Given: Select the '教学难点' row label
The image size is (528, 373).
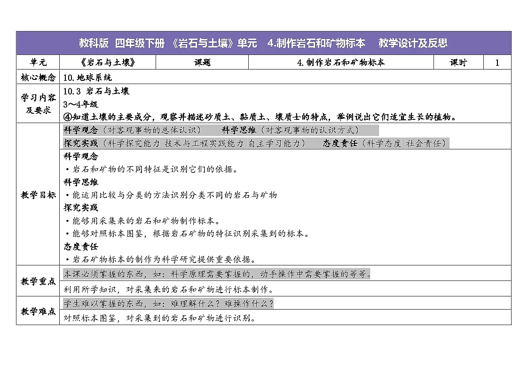Looking at the screenshot, I should click(38, 311).
